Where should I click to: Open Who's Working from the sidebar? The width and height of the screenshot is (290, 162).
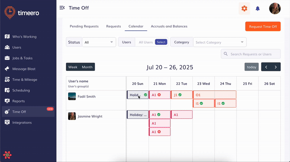pyautogui.click(x=24, y=37)
